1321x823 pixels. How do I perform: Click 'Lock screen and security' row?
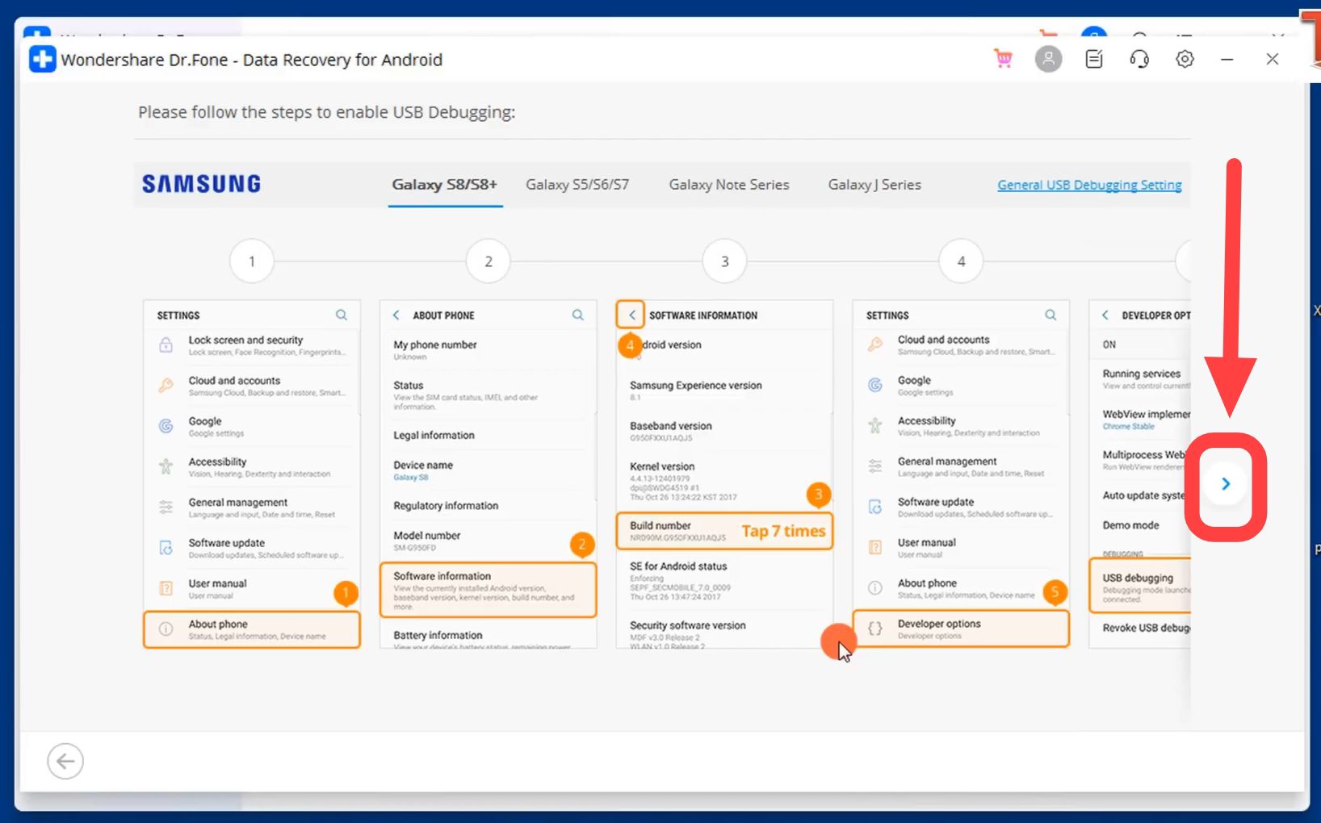(x=252, y=345)
